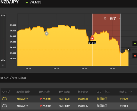Click the white current-price dot on chart

click(128, 50)
